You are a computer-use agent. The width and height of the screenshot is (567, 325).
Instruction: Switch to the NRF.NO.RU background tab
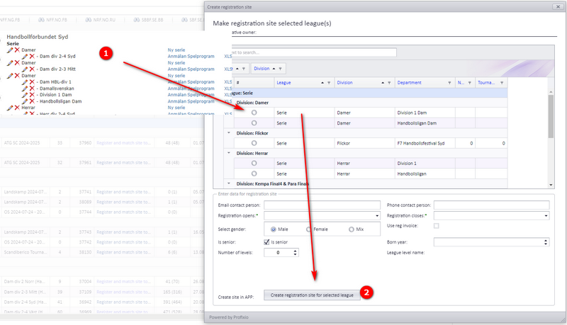[x=100, y=20]
